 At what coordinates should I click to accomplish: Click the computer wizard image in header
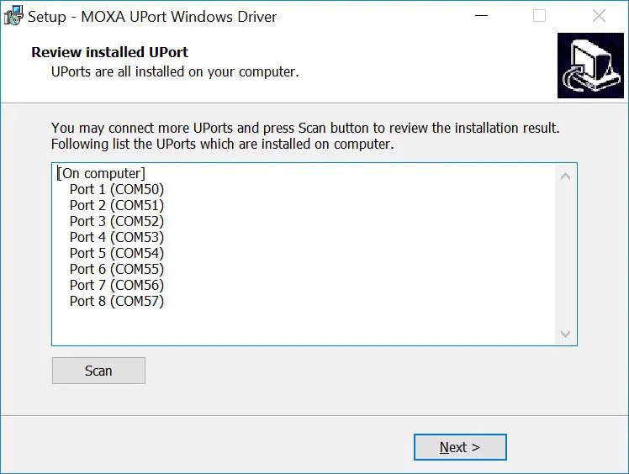point(590,66)
